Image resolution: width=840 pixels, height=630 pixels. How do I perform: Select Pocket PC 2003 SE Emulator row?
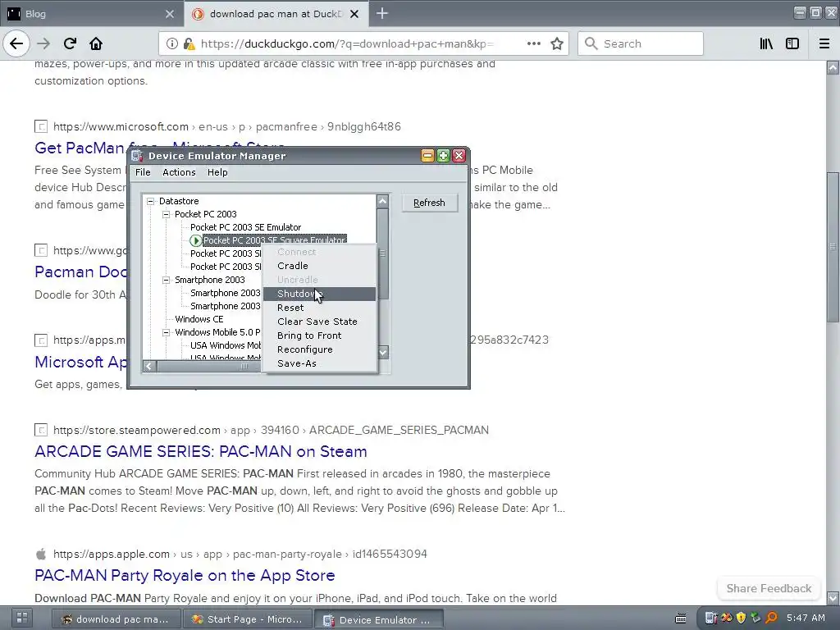(x=245, y=227)
